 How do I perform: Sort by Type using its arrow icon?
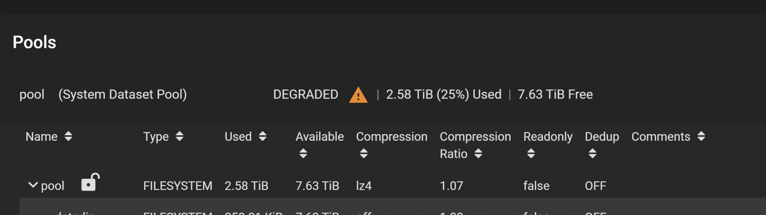(180, 136)
